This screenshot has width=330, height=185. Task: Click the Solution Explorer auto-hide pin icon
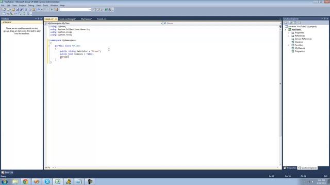pyautogui.click(x=325, y=18)
